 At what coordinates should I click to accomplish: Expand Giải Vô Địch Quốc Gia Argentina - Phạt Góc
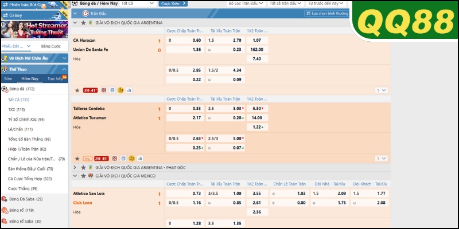pos(75,167)
